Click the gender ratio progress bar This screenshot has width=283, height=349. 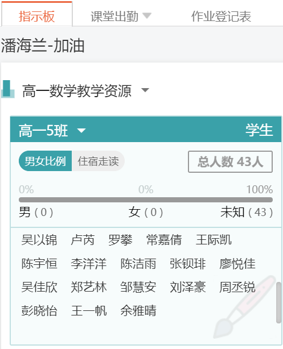[x=146, y=200]
